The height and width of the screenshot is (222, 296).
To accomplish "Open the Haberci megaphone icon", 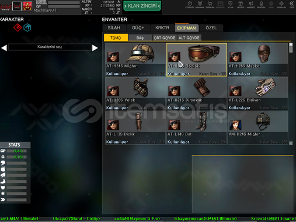I will point(251,4).
